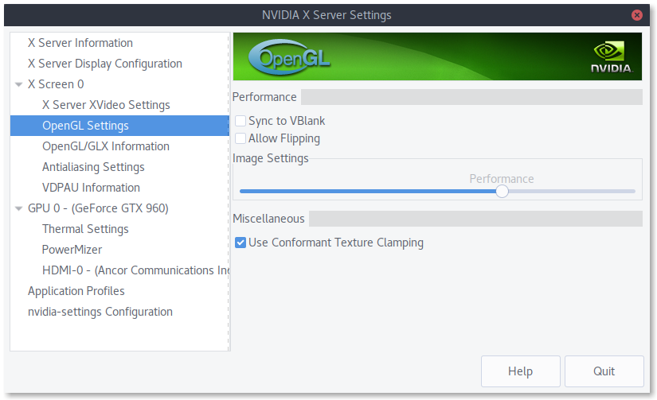The height and width of the screenshot is (400, 657).
Task: Click the unfilled part of the Image Settings slider track
Action: point(572,191)
